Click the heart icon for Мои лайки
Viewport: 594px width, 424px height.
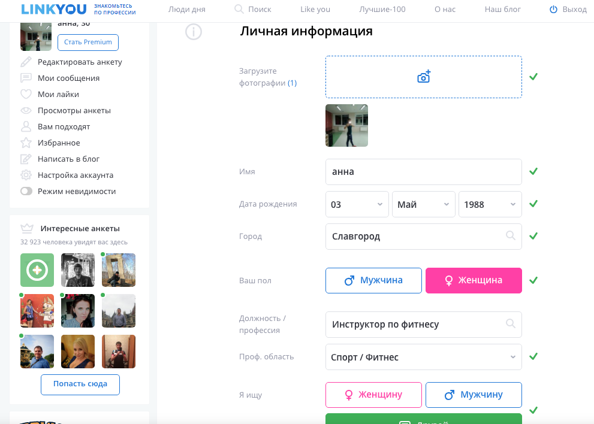[26, 94]
